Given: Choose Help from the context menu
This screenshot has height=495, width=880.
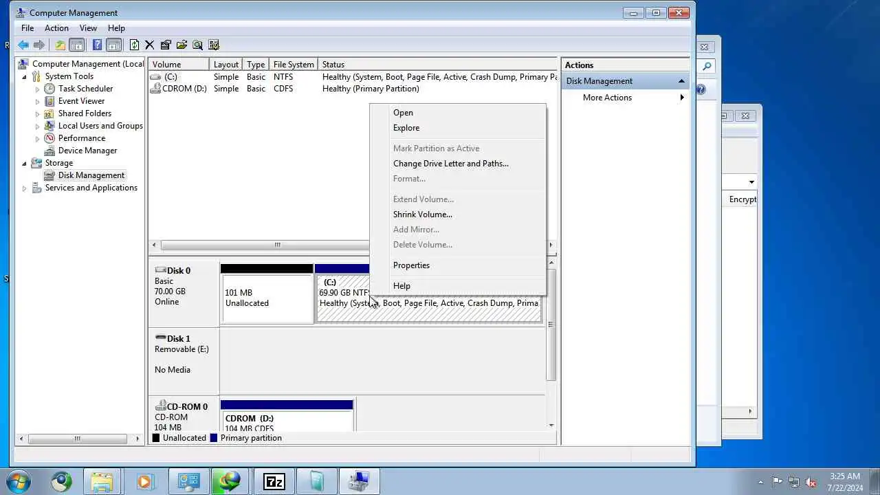Looking at the screenshot, I should tap(458, 286).
